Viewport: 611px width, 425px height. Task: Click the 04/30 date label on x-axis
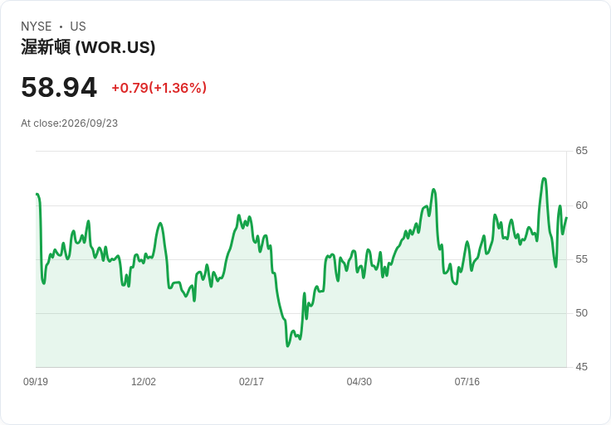359,381
